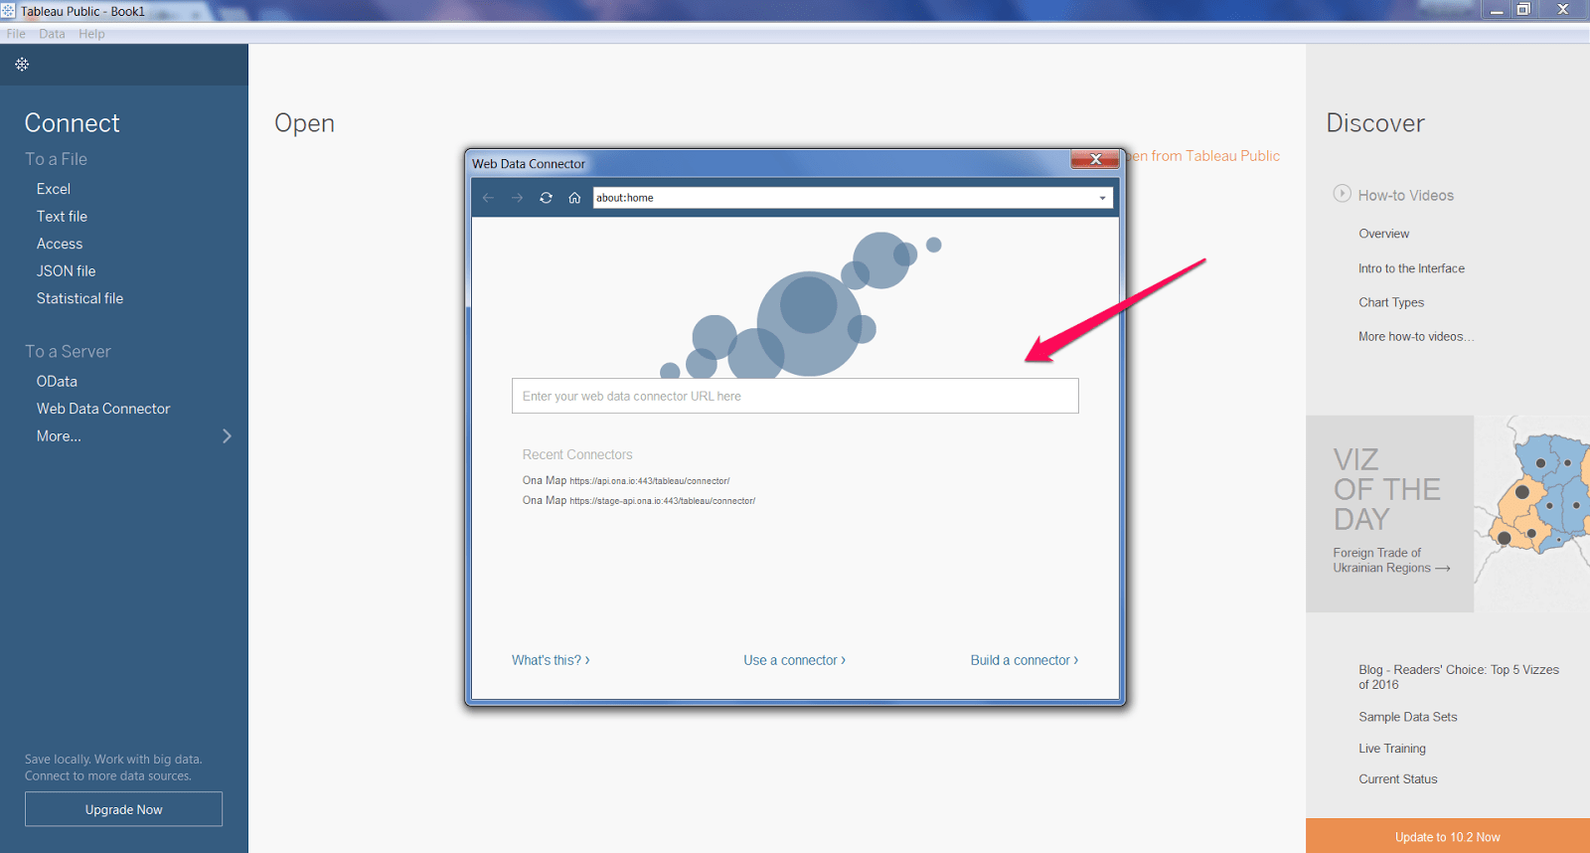Connect to an Excel file
The image size is (1590, 853).
pos(54,189)
